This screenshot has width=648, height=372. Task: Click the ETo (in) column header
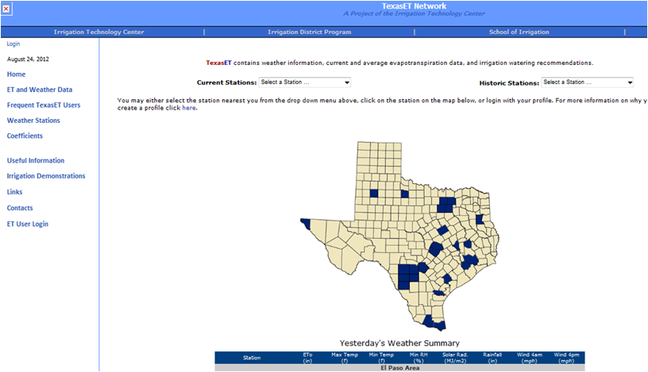(x=307, y=358)
